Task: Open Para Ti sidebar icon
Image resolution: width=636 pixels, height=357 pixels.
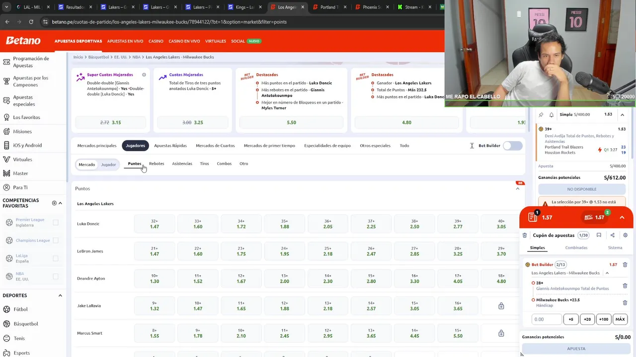Action: [x=6, y=187]
